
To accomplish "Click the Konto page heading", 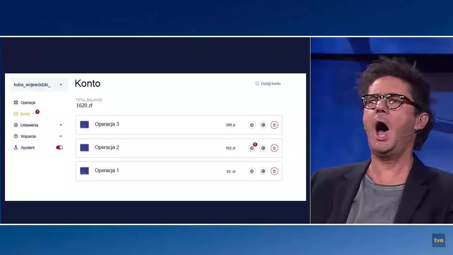I will tap(88, 84).
